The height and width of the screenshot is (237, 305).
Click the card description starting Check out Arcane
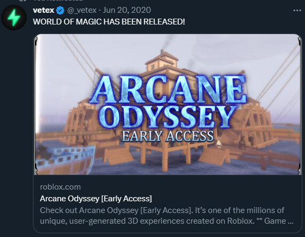(x=167, y=216)
